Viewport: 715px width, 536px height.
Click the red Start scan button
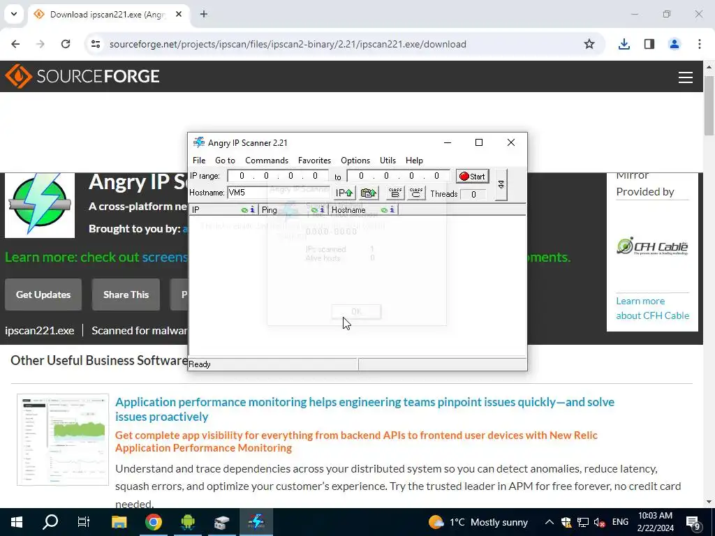pos(473,177)
